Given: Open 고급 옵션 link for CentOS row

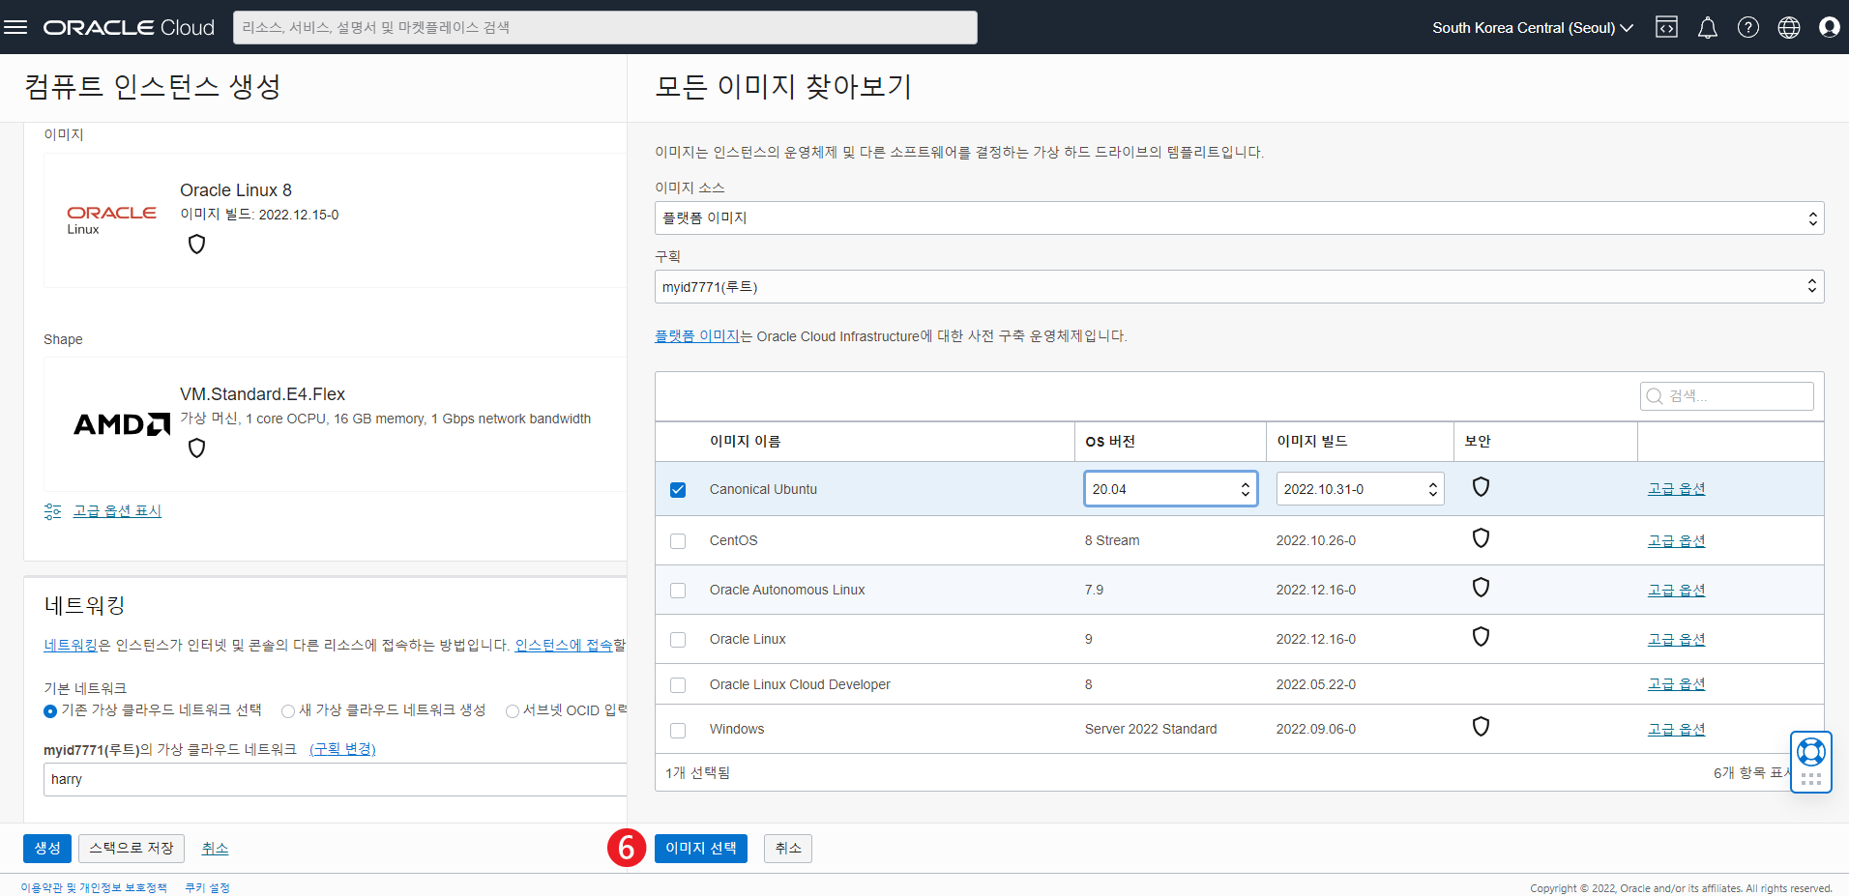Looking at the screenshot, I should coord(1677,541).
